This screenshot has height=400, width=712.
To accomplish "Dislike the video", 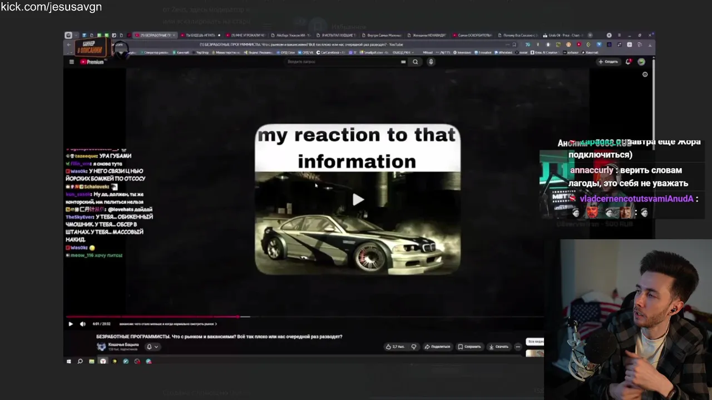I will click(x=413, y=347).
